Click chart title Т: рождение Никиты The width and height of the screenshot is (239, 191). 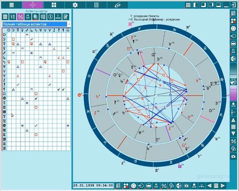[x=145, y=16]
